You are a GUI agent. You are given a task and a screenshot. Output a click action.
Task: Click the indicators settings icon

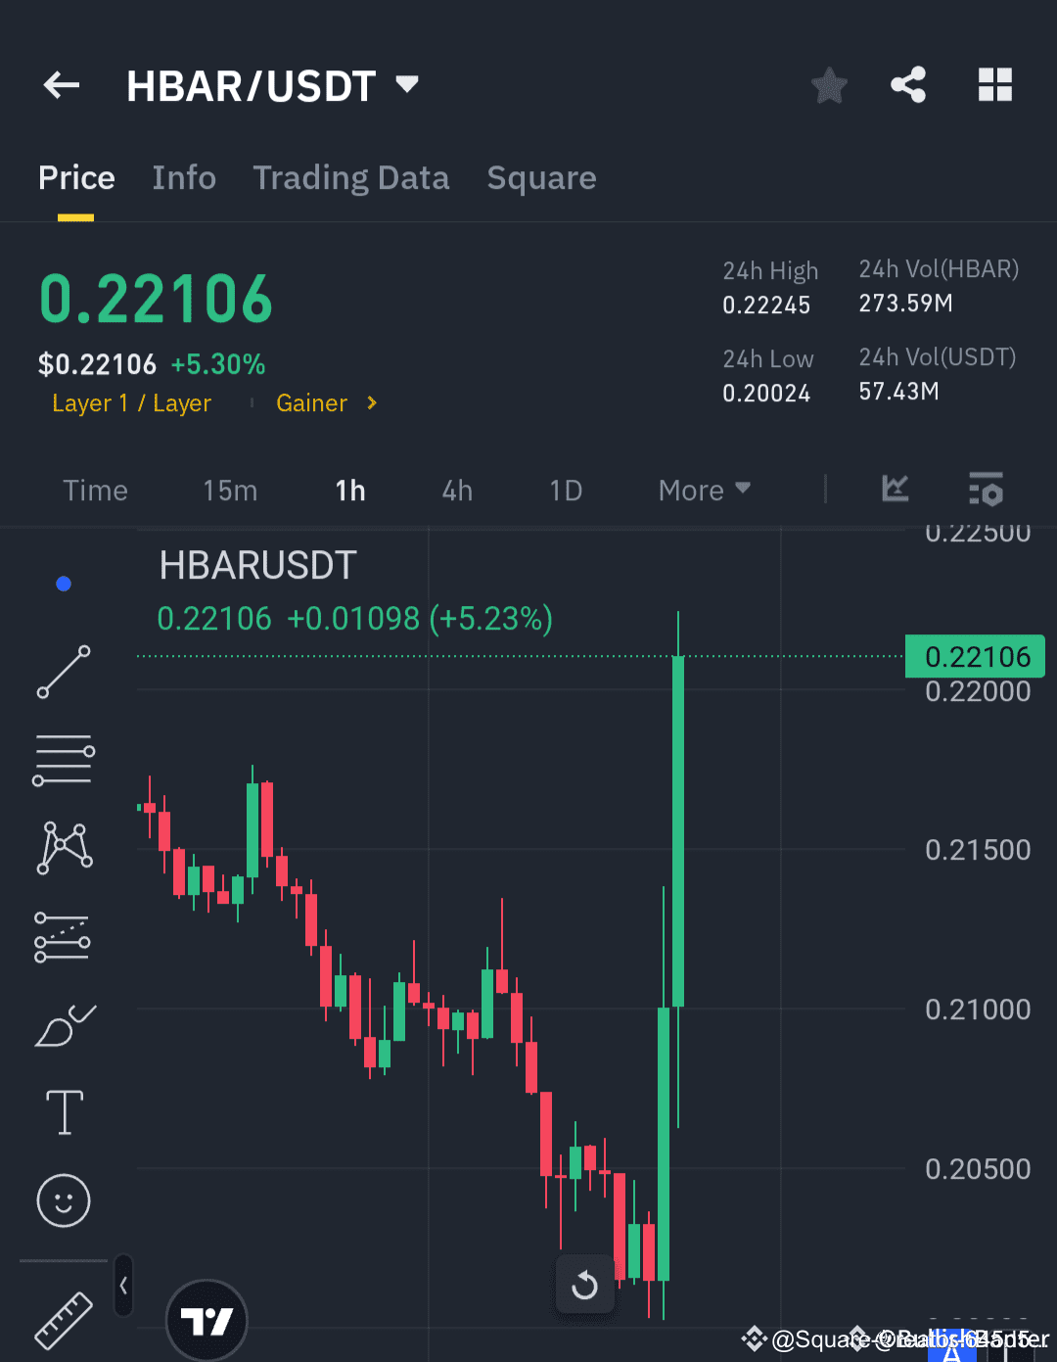pos(986,490)
